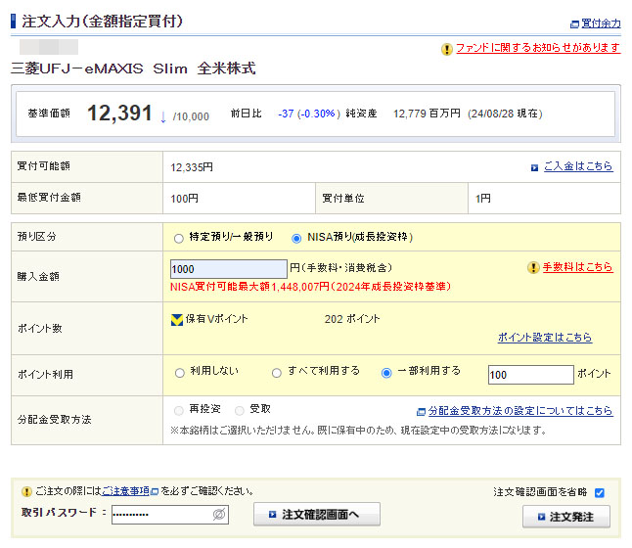The height and width of the screenshot is (548, 632).
Task: Click the 取引パスワード input field
Action: click(x=161, y=514)
